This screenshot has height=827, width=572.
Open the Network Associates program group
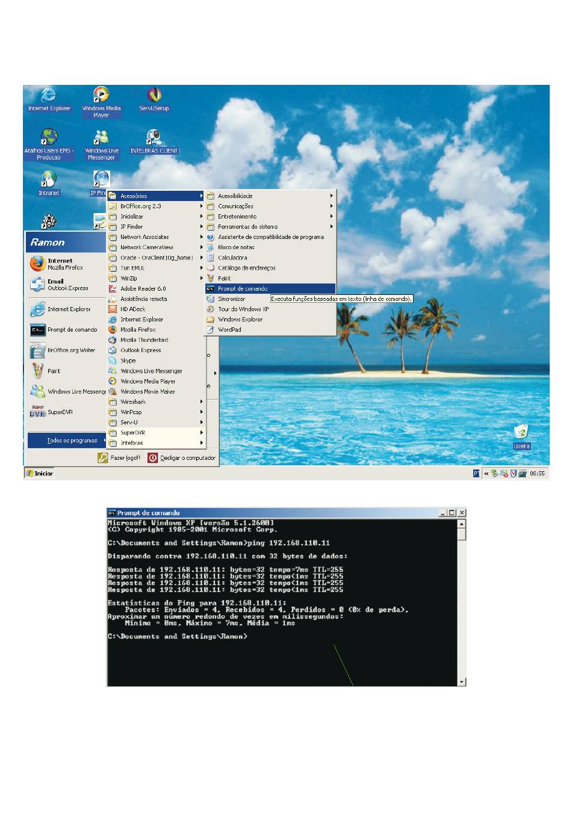[x=156, y=237]
